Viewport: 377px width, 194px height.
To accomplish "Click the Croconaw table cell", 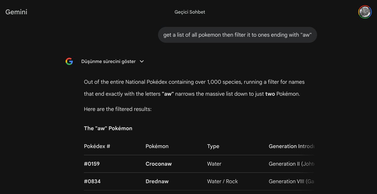I will (x=159, y=164).
